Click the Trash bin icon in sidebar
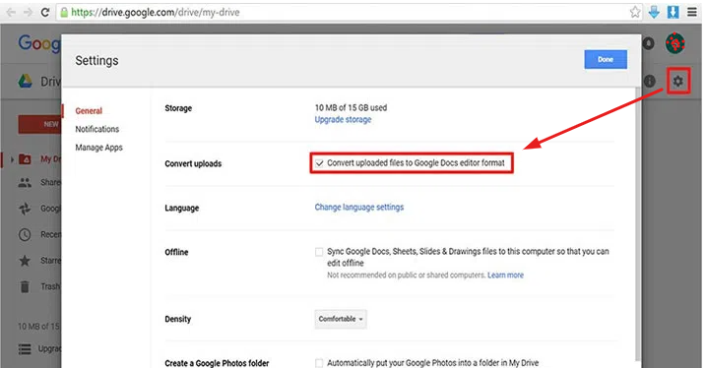705x368 pixels. tap(25, 286)
